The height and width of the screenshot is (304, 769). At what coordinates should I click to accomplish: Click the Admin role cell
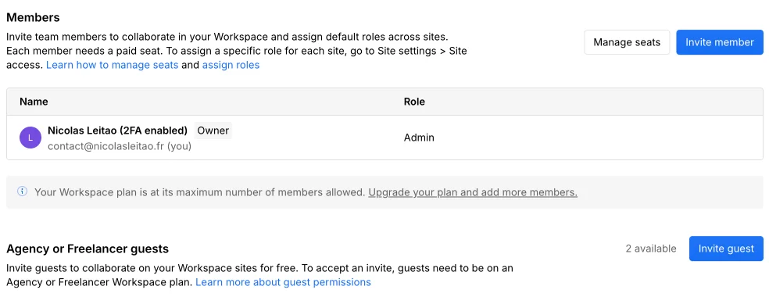point(419,138)
